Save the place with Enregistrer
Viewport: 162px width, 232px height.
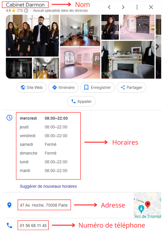(97, 87)
